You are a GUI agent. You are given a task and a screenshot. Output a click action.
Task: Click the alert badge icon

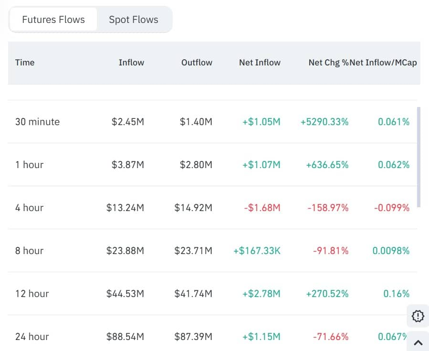[x=418, y=316]
